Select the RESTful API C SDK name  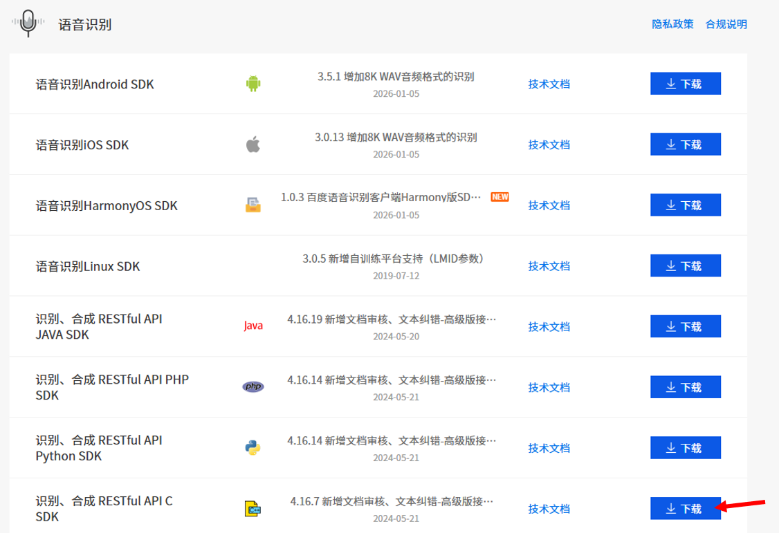(104, 509)
